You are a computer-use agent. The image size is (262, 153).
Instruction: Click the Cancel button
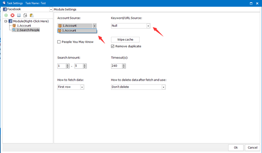tap(252, 148)
